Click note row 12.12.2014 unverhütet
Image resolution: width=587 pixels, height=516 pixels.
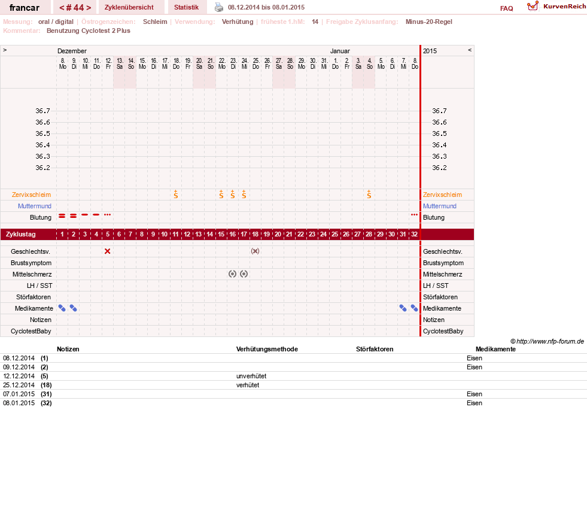(293, 376)
